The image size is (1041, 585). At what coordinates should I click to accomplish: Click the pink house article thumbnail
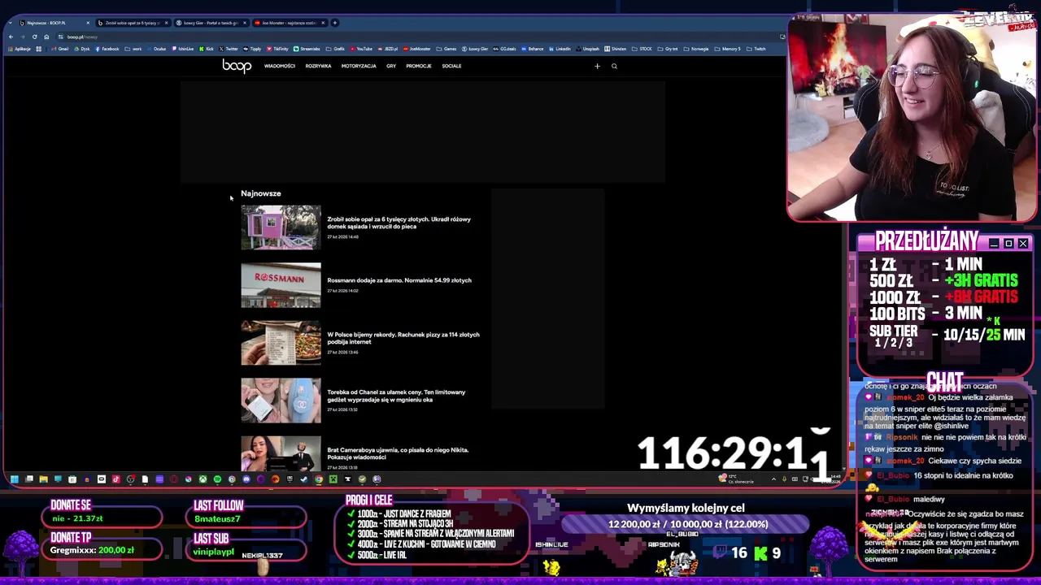click(x=281, y=227)
